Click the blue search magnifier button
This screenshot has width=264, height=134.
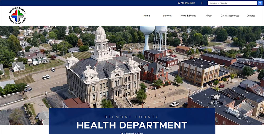(260, 3)
